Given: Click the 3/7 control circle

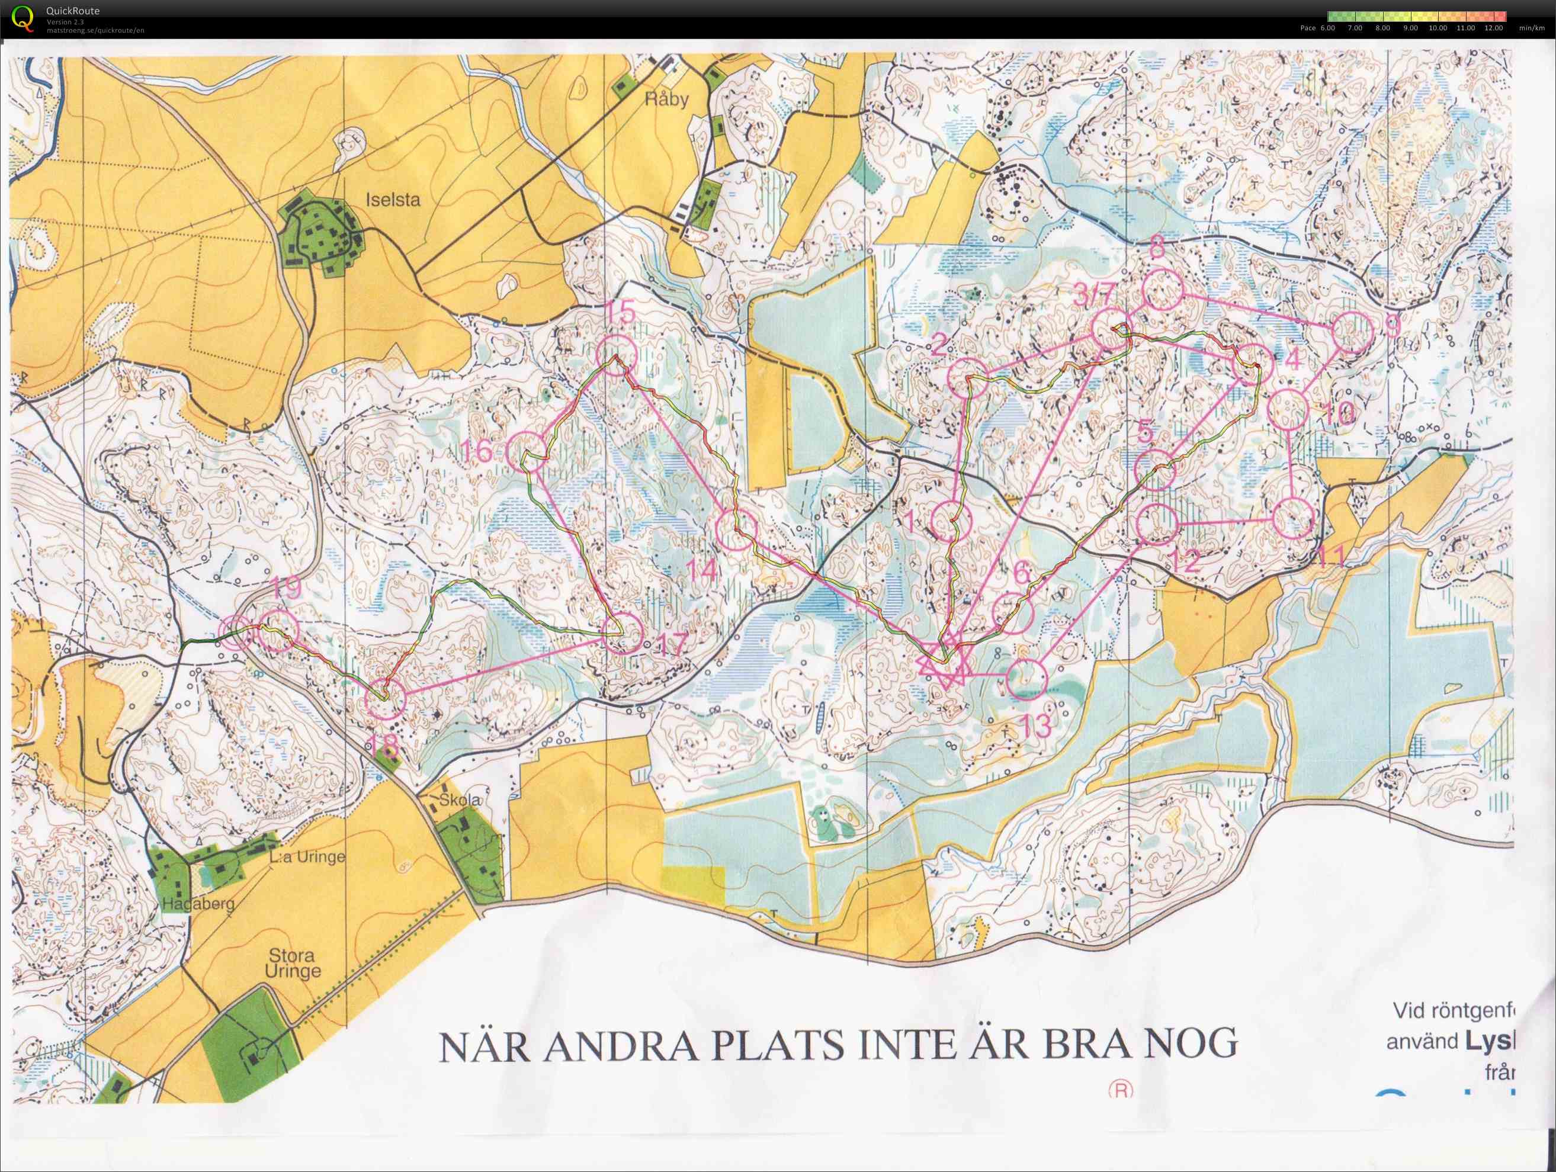Looking at the screenshot, I should 1112,329.
